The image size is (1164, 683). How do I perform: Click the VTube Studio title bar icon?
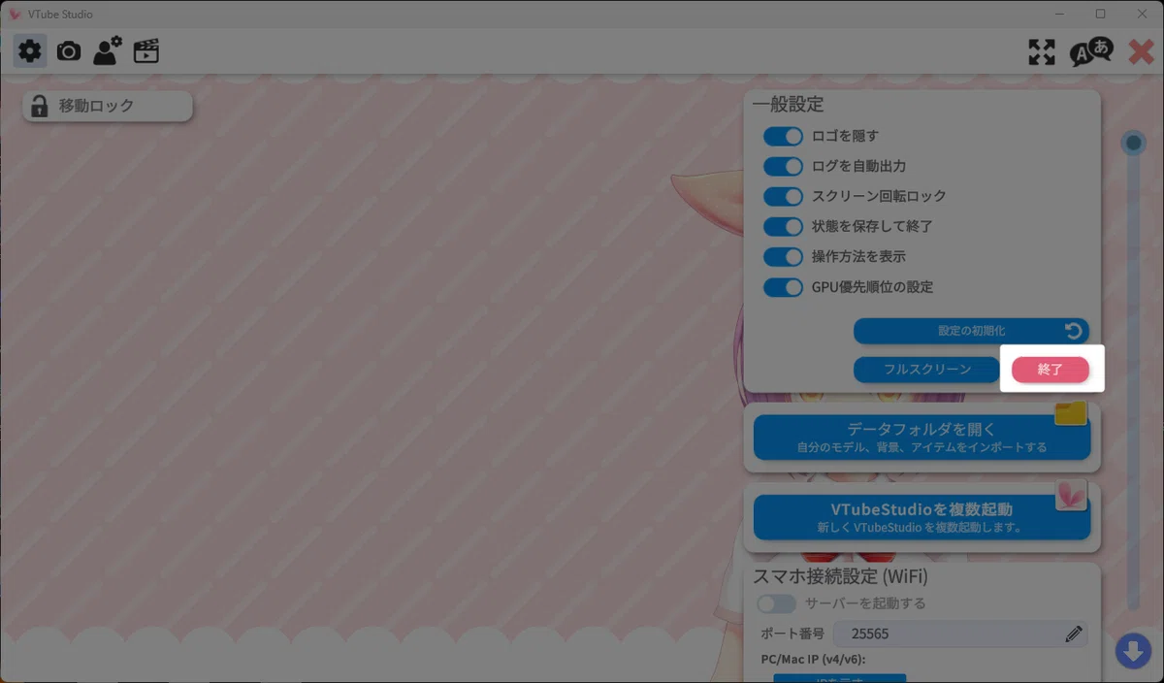[15, 15]
